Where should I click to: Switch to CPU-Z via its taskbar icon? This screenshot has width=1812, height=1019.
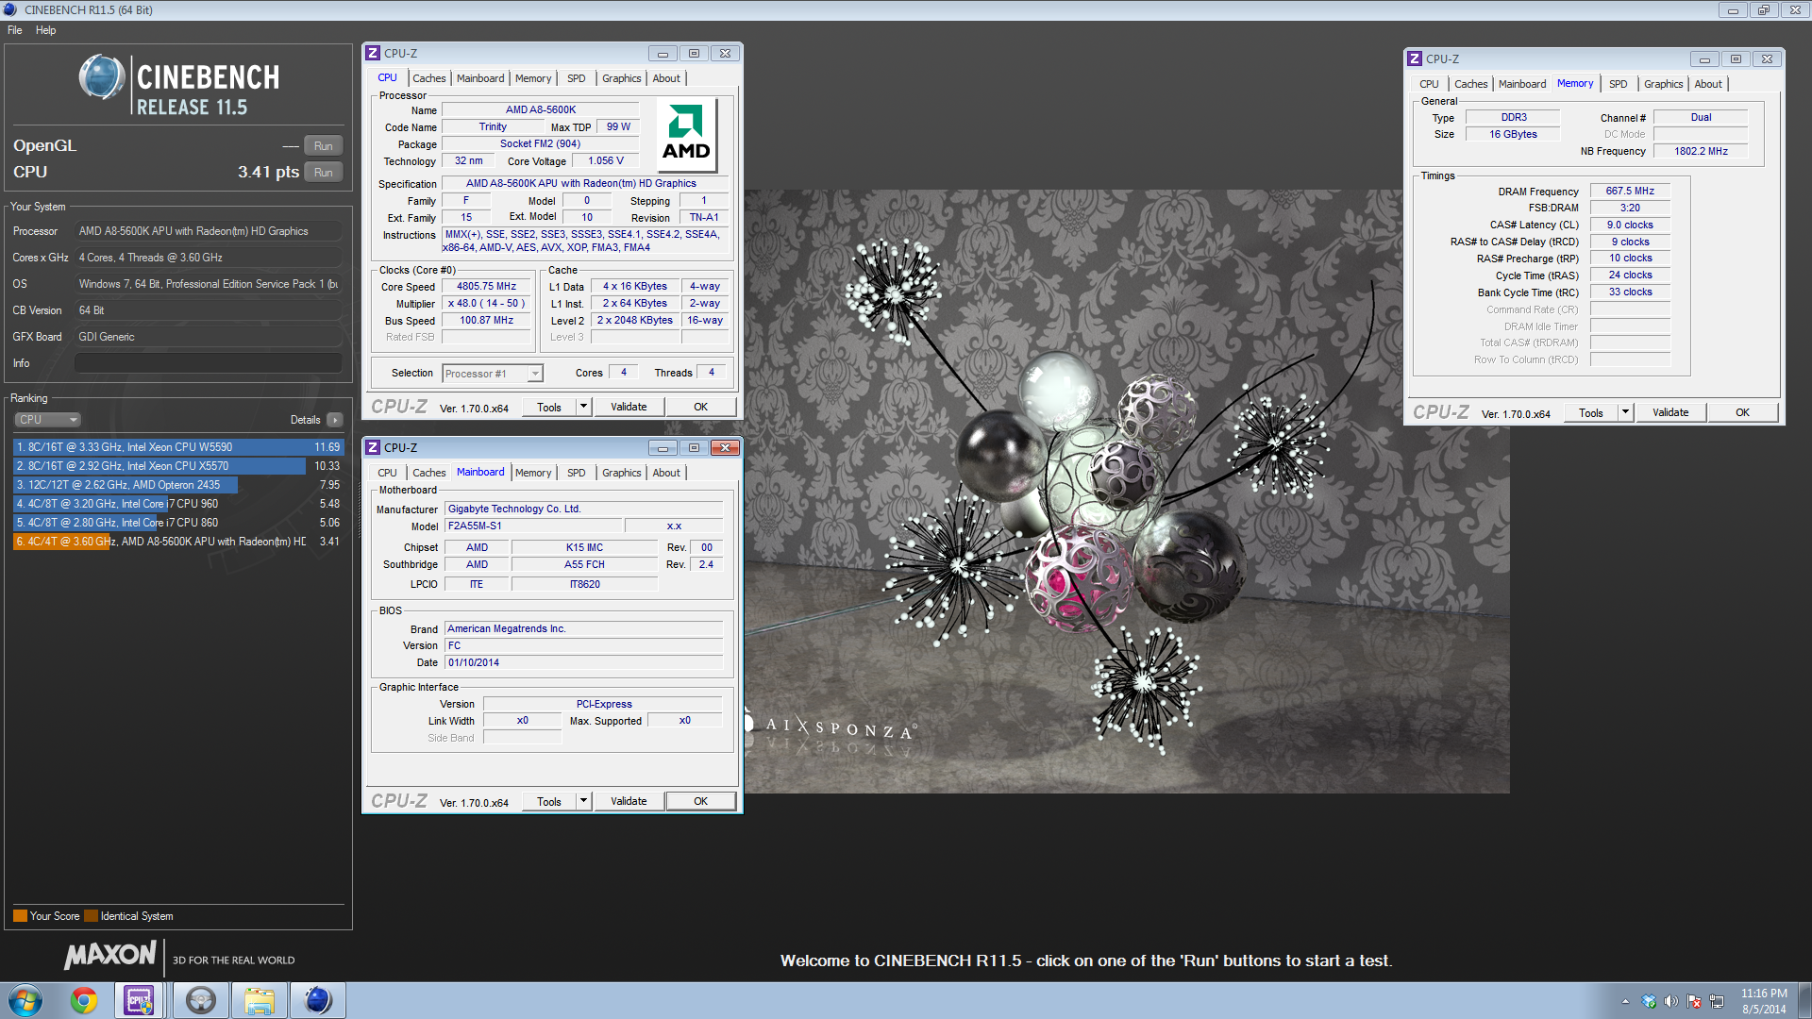pyautogui.click(x=140, y=1000)
